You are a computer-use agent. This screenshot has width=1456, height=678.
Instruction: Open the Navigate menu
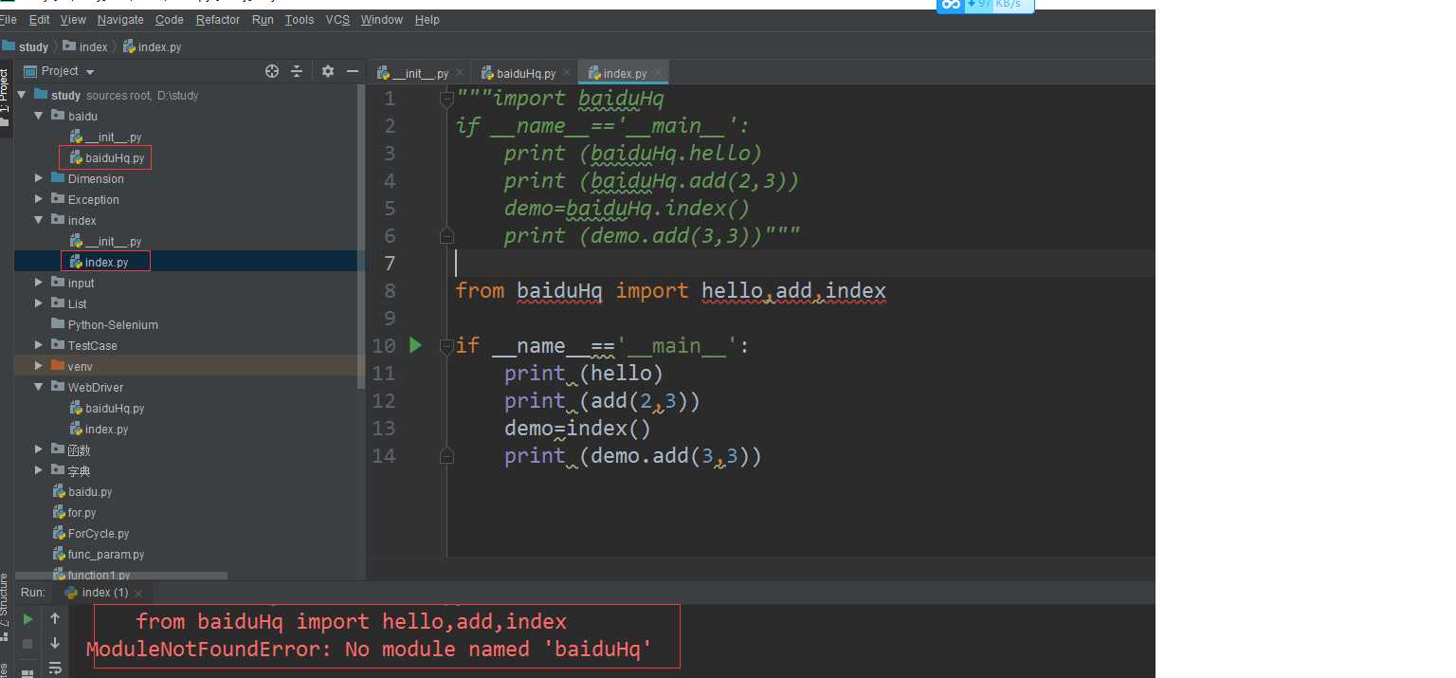coord(120,19)
